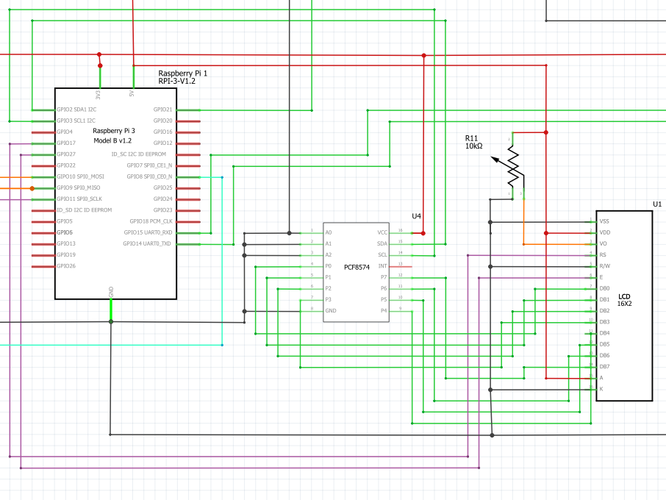Screen dimensions: 666x500
Task: Click the ground junction below Raspberry Pi GND
Action: [111, 321]
